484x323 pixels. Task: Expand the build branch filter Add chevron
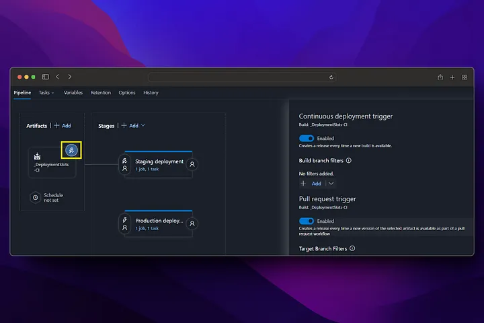click(x=331, y=184)
